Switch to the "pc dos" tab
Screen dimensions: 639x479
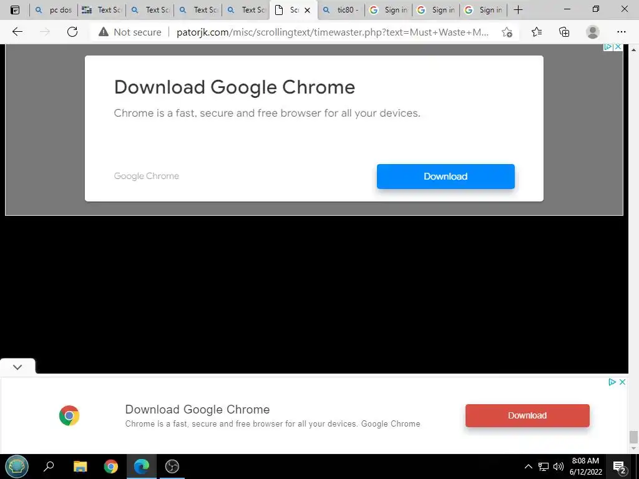tap(54, 10)
